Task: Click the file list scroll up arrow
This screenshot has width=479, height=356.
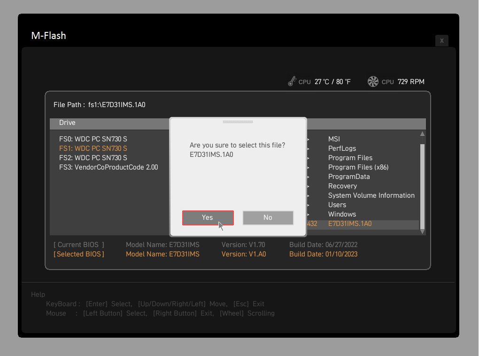Action: (422, 134)
